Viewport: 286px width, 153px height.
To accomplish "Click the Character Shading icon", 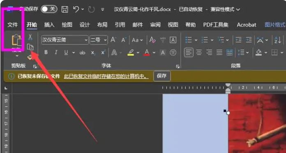I will tap(163, 53).
